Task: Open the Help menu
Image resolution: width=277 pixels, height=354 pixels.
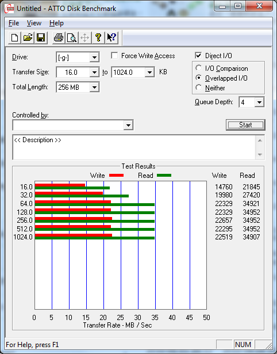Action: pyautogui.click(x=56, y=23)
